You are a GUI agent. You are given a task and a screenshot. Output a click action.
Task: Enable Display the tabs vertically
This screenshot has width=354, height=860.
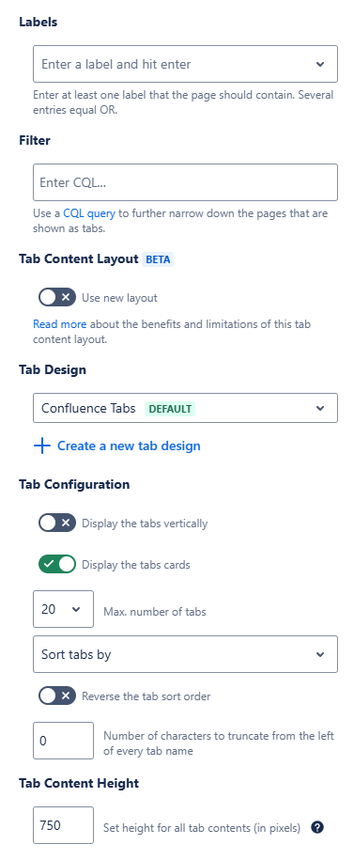[x=57, y=523]
